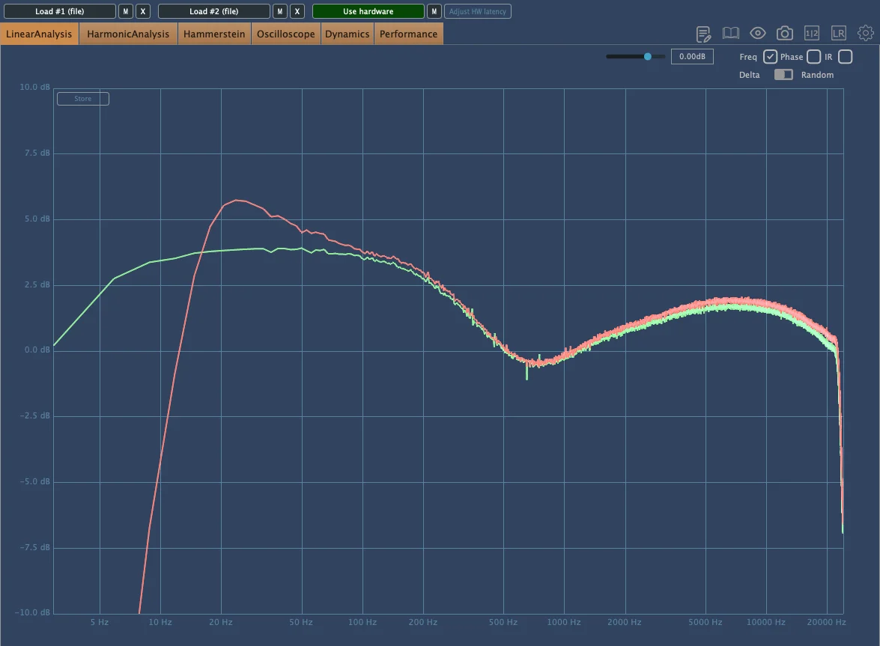Viewport: 880px width, 646px height.
Task: Click the LR stereo channel icon
Action: [x=839, y=33]
